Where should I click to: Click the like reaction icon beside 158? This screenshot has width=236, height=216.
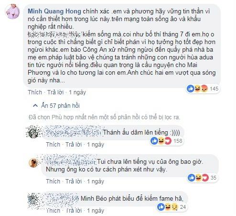click(x=154, y=141)
